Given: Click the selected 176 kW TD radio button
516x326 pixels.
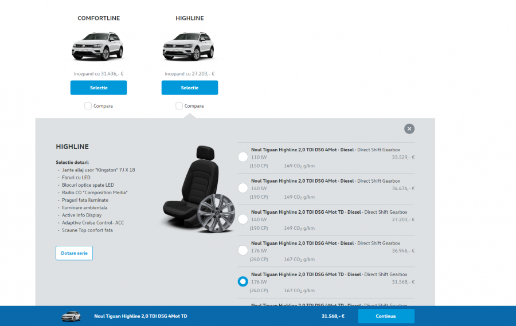Looking at the screenshot, I should [243, 281].
